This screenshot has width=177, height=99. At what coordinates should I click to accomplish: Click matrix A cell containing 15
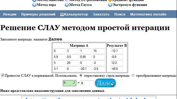click(x=99, y=51)
